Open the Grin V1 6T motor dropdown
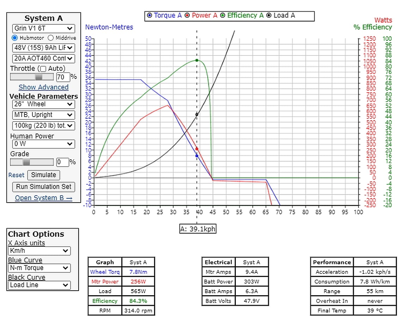This screenshot has width=406, height=322. point(43,29)
